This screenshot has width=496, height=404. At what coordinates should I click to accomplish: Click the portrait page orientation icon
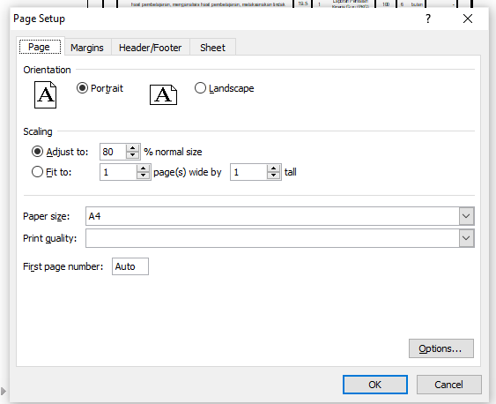pyautogui.click(x=45, y=94)
